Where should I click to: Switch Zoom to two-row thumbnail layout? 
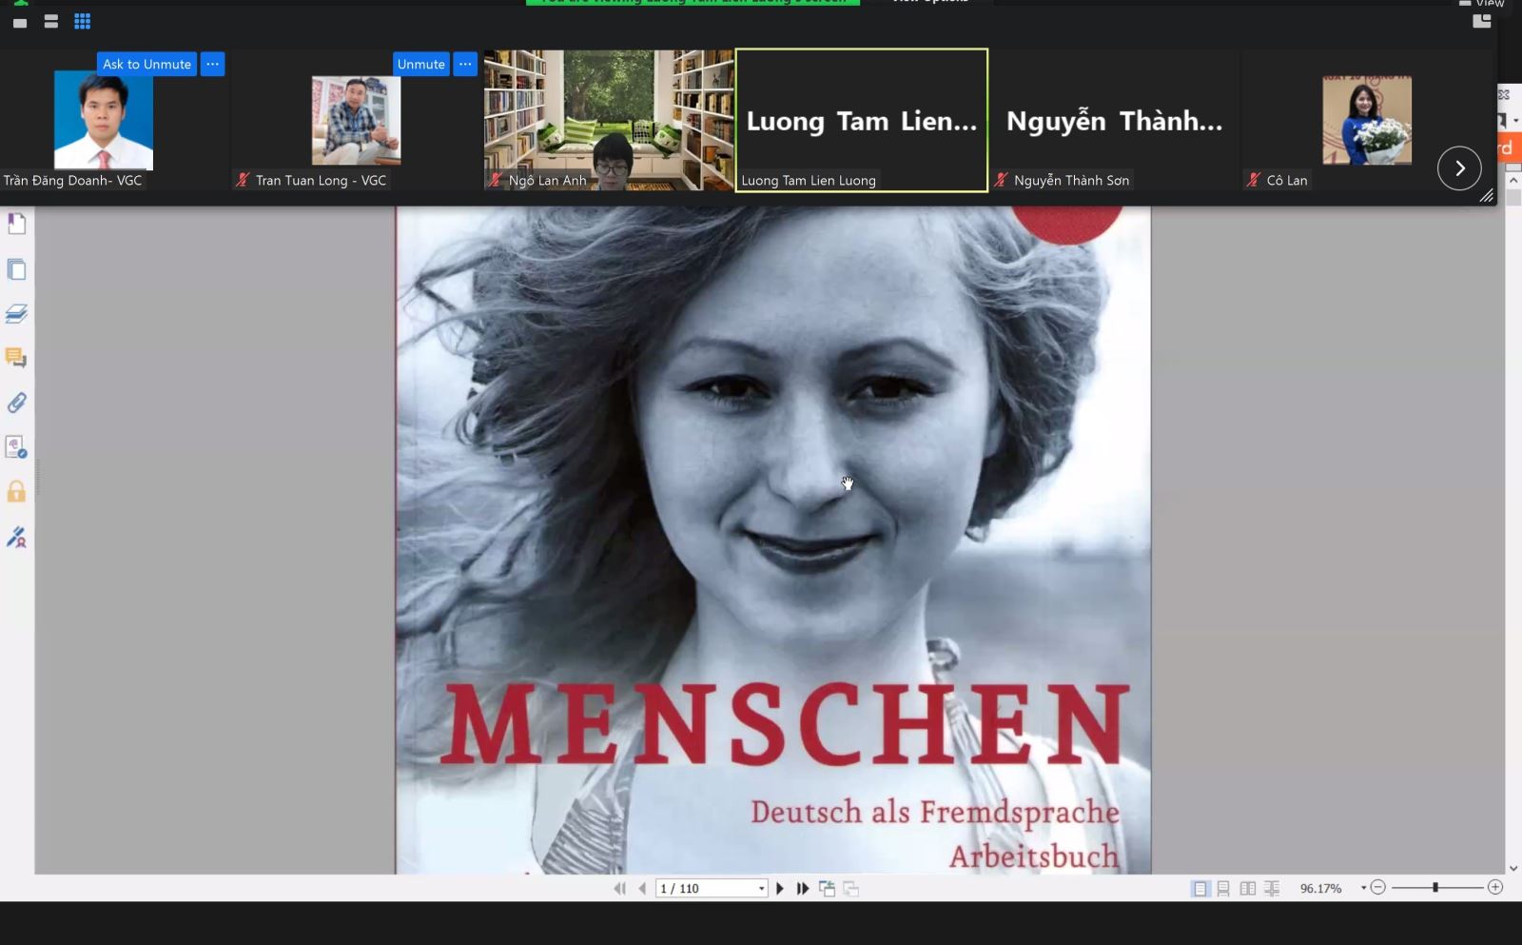click(51, 21)
